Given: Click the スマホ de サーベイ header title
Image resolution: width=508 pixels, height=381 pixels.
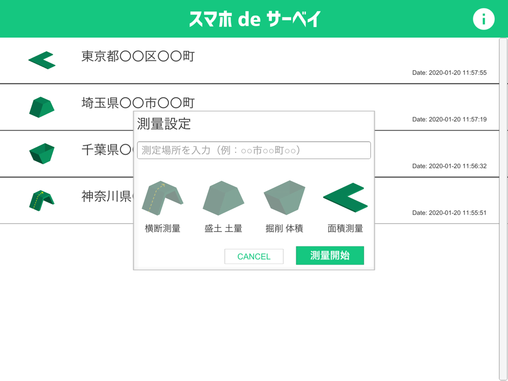Looking at the screenshot, I should click(255, 19).
